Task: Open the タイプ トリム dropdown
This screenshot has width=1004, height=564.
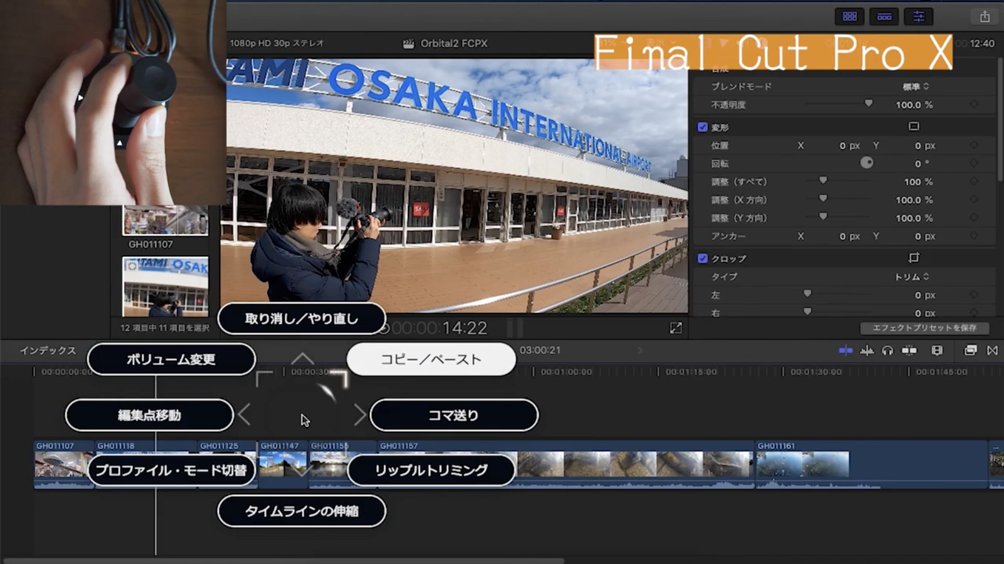Action: tap(911, 277)
